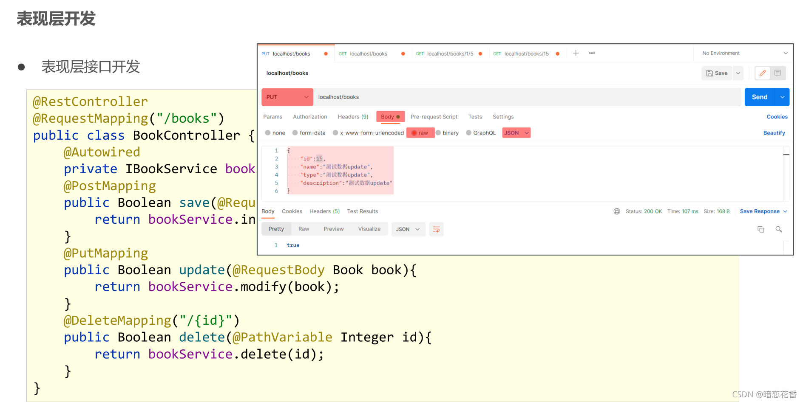Expand the PUT method dropdown
Screen dimensions: 803x402
[287, 97]
